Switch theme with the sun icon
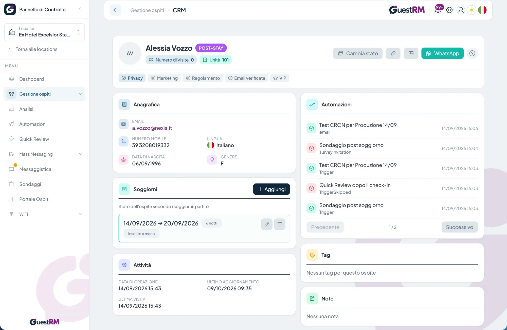Screen dimensions: 507x330 pos(472,10)
